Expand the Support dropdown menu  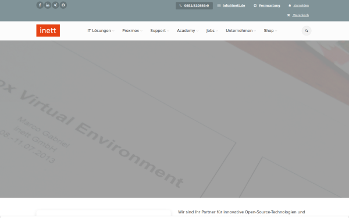159,31
